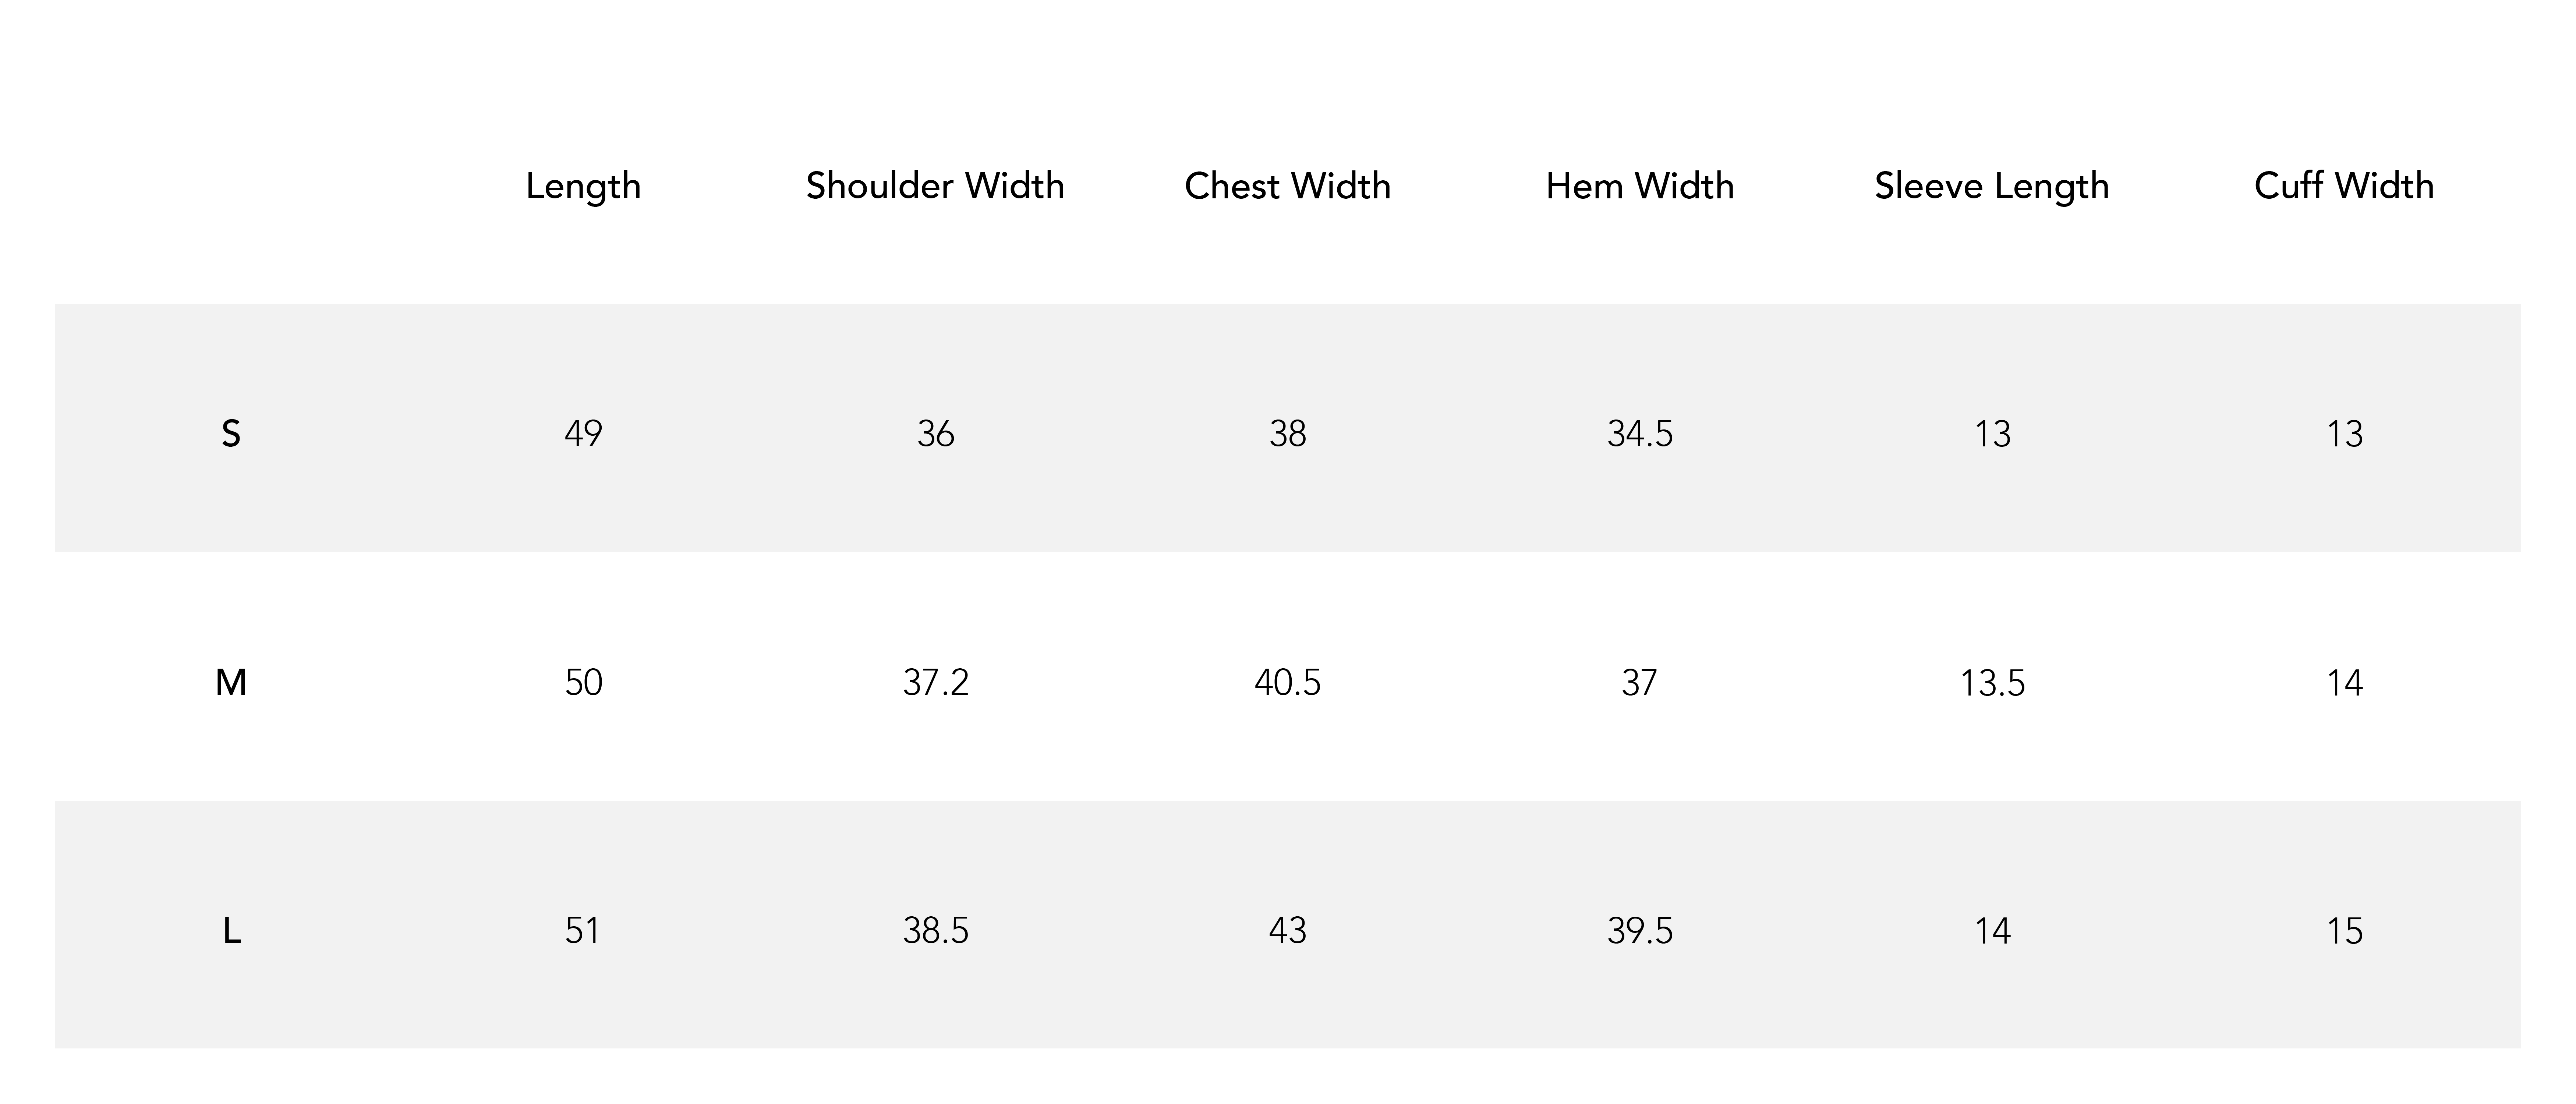Screen dimensions: 2576x1104
Task: Click the Chest Width header
Action: click(1287, 186)
